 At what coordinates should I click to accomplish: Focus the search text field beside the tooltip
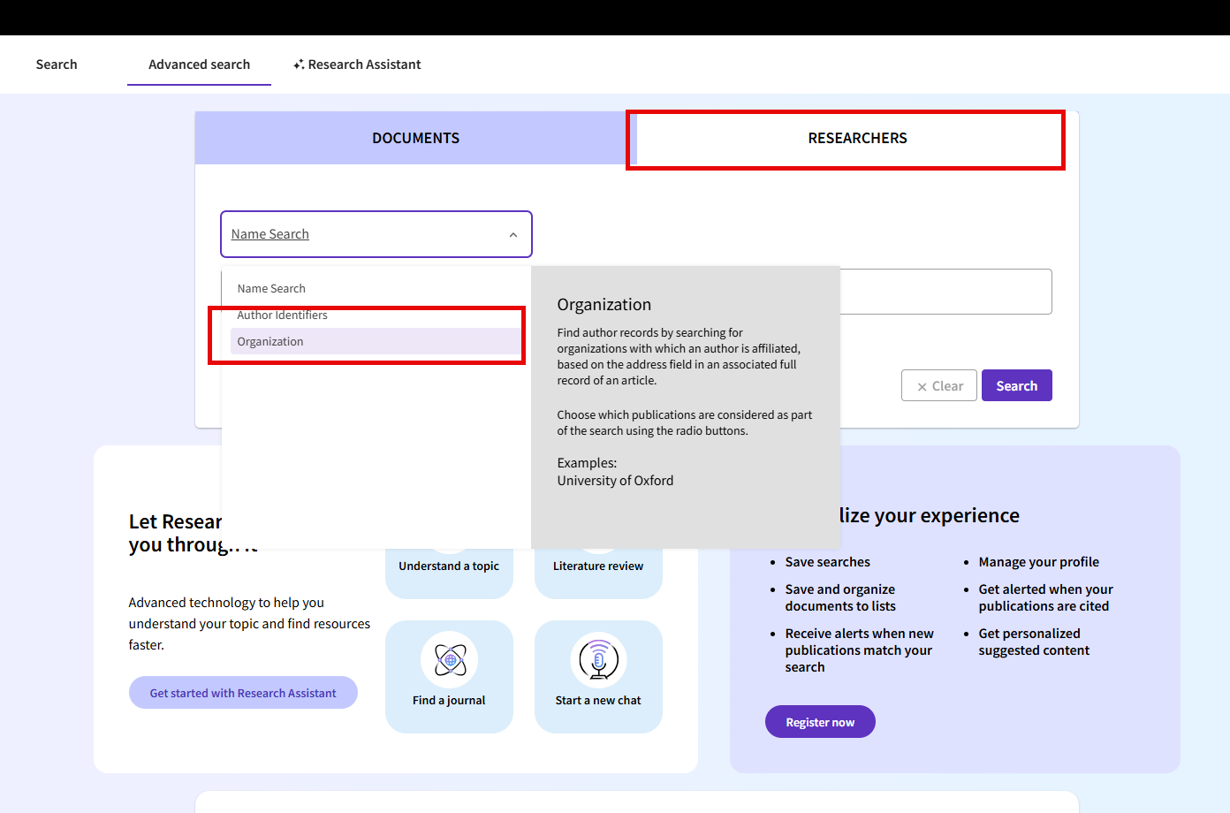[x=945, y=292]
